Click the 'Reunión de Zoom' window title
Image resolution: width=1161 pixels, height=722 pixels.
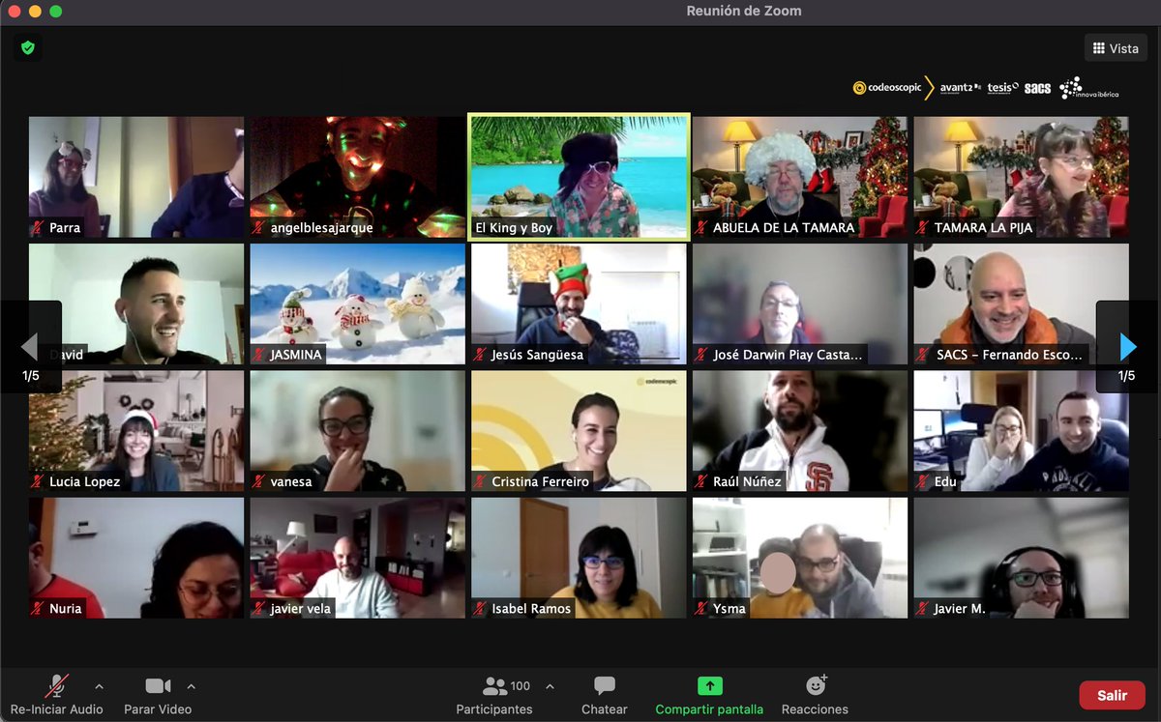pyautogui.click(x=744, y=12)
